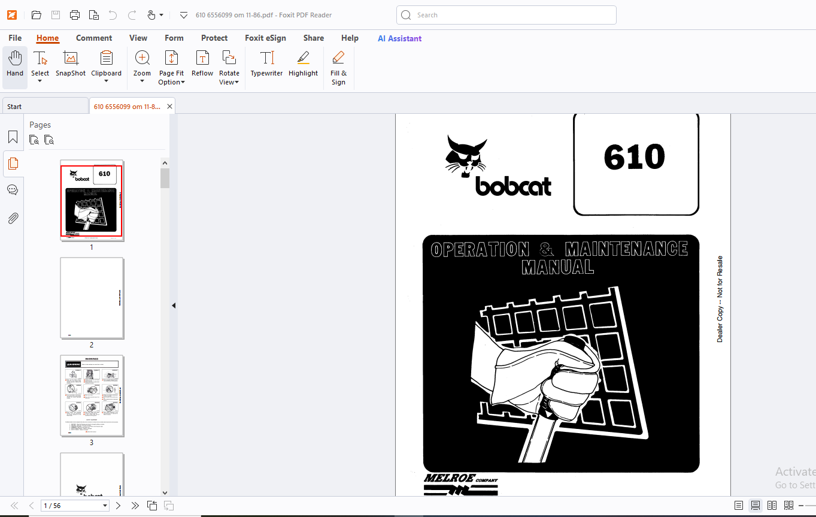This screenshot has height=517, width=816.
Task: Reduce the page thumbnails size
Action: point(49,140)
